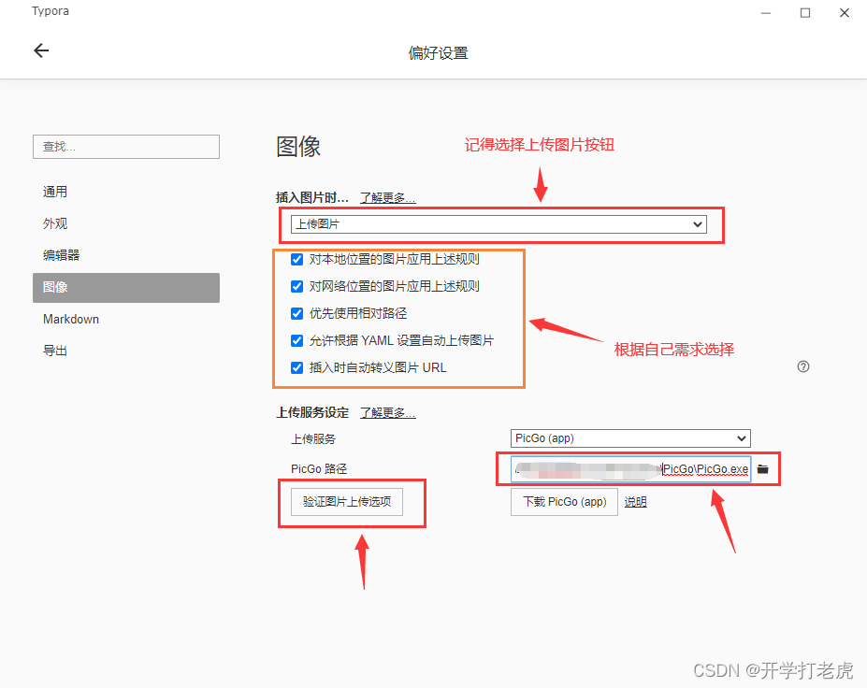Select 编辑器 in the settings sidebar
The width and height of the screenshot is (867, 688).
click(126, 255)
